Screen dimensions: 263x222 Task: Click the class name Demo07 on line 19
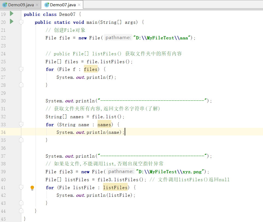(67, 15)
